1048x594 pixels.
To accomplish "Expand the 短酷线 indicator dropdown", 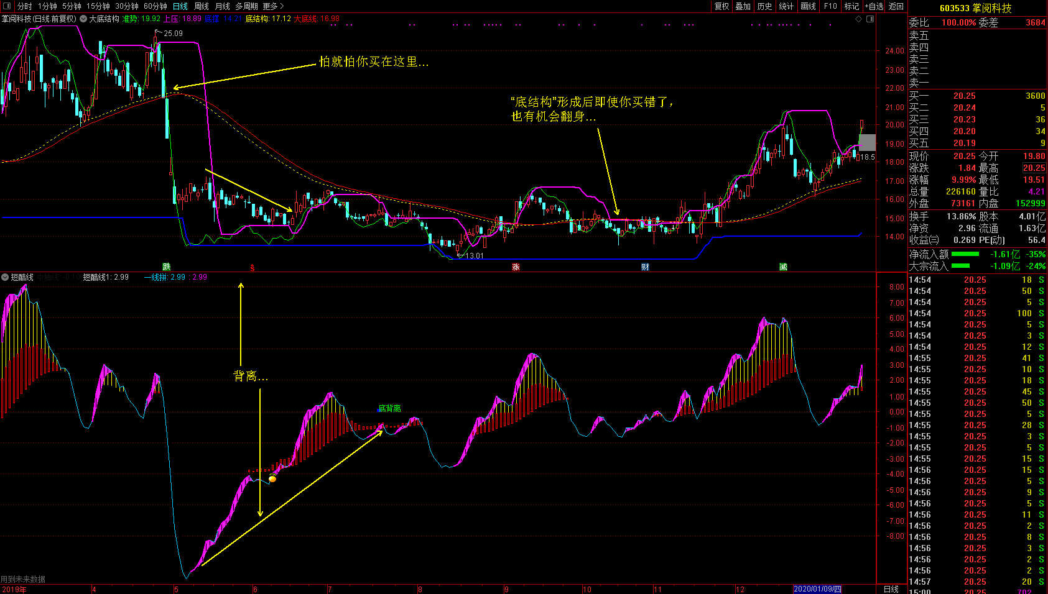I will click(5, 277).
